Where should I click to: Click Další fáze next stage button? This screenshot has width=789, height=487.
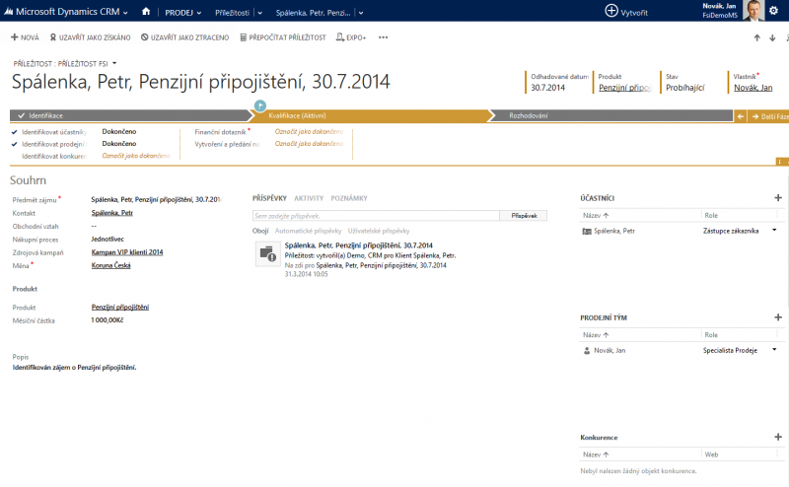(768, 116)
